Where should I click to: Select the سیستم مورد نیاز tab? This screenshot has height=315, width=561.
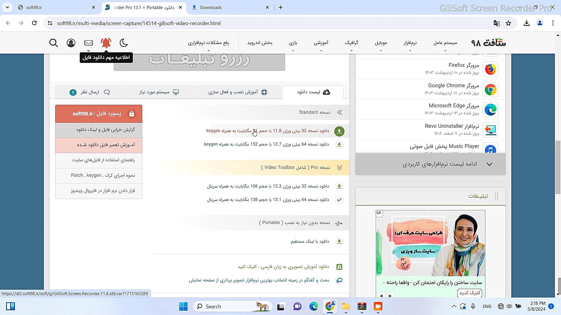coord(159,92)
